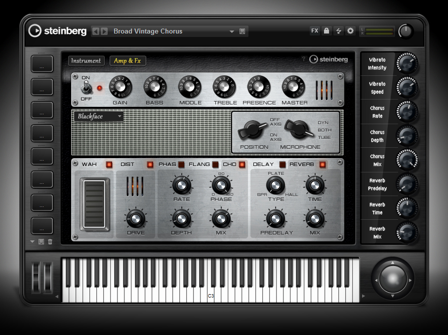
Task: Click the reverb TYPE knob
Action: coord(276,185)
